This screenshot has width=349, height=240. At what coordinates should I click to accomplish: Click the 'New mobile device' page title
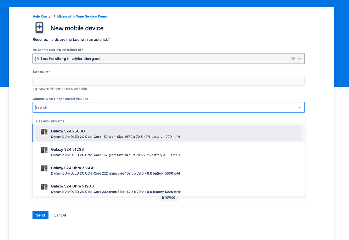(77, 28)
